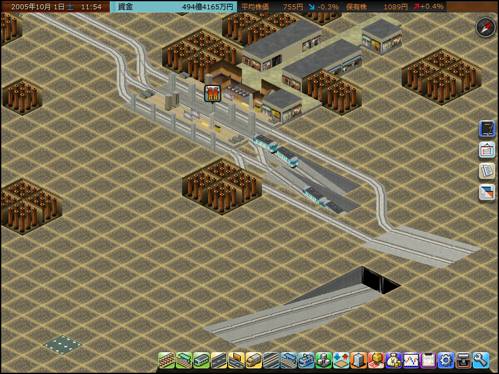Open the report clipboard icon
This screenshot has width=499, height=374.
tap(429, 360)
